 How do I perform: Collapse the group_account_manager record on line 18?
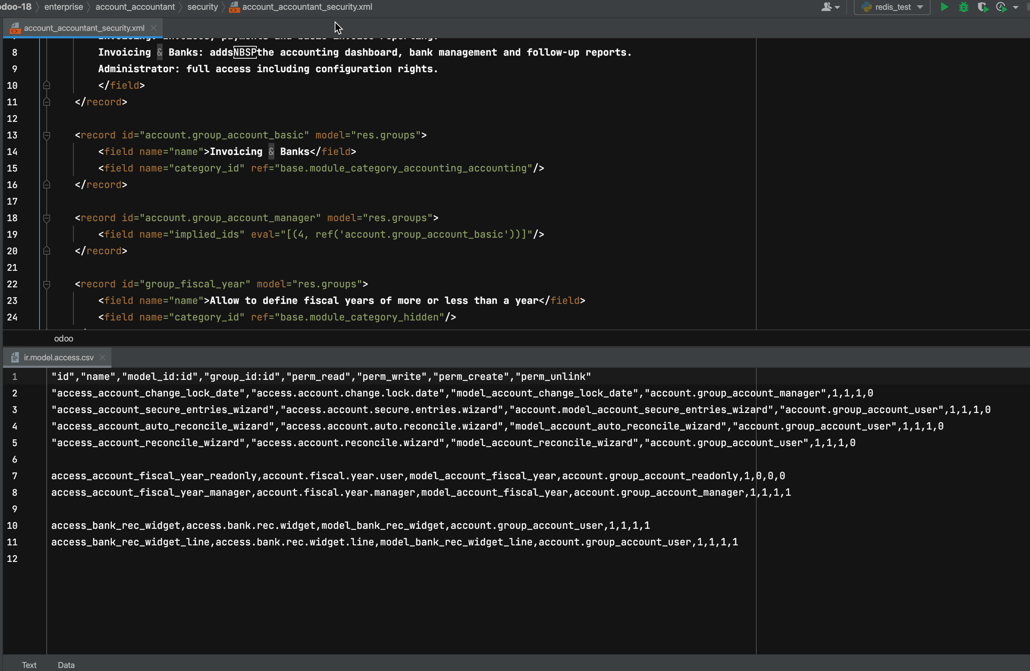(x=47, y=218)
